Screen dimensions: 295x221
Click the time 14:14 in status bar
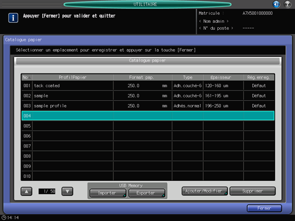(x=13, y=218)
